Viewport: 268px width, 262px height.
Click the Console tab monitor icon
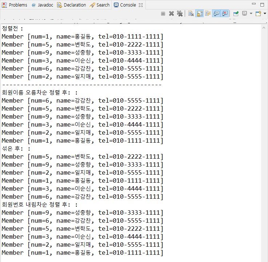click(x=116, y=5)
